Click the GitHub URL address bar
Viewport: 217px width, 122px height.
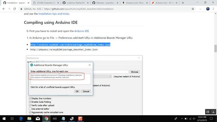(x=105, y=9)
